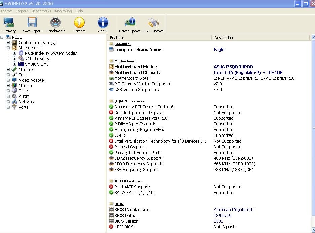Select the Ports connector icon

pyautogui.click(x=14, y=107)
